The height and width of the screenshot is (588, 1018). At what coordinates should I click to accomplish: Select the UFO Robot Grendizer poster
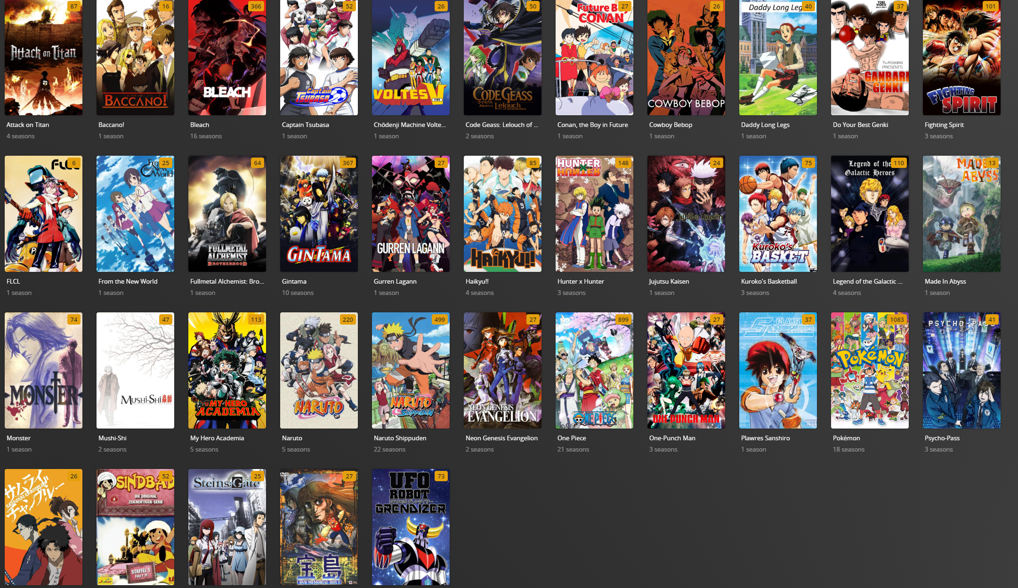[411, 527]
